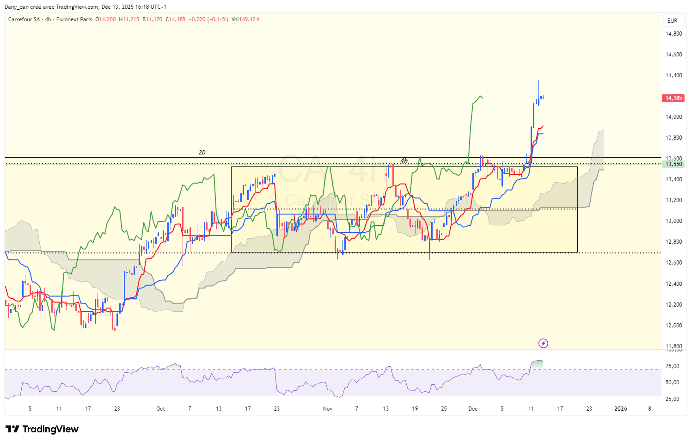Click the 14,600 price axis label
This screenshot has width=691, height=443.
(x=673, y=55)
